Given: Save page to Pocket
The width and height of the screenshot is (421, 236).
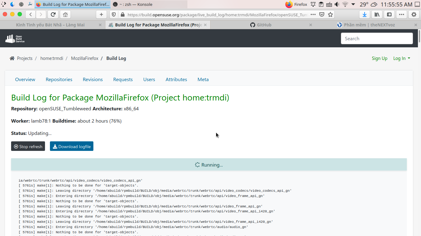Looking at the screenshot, I should (322, 14).
